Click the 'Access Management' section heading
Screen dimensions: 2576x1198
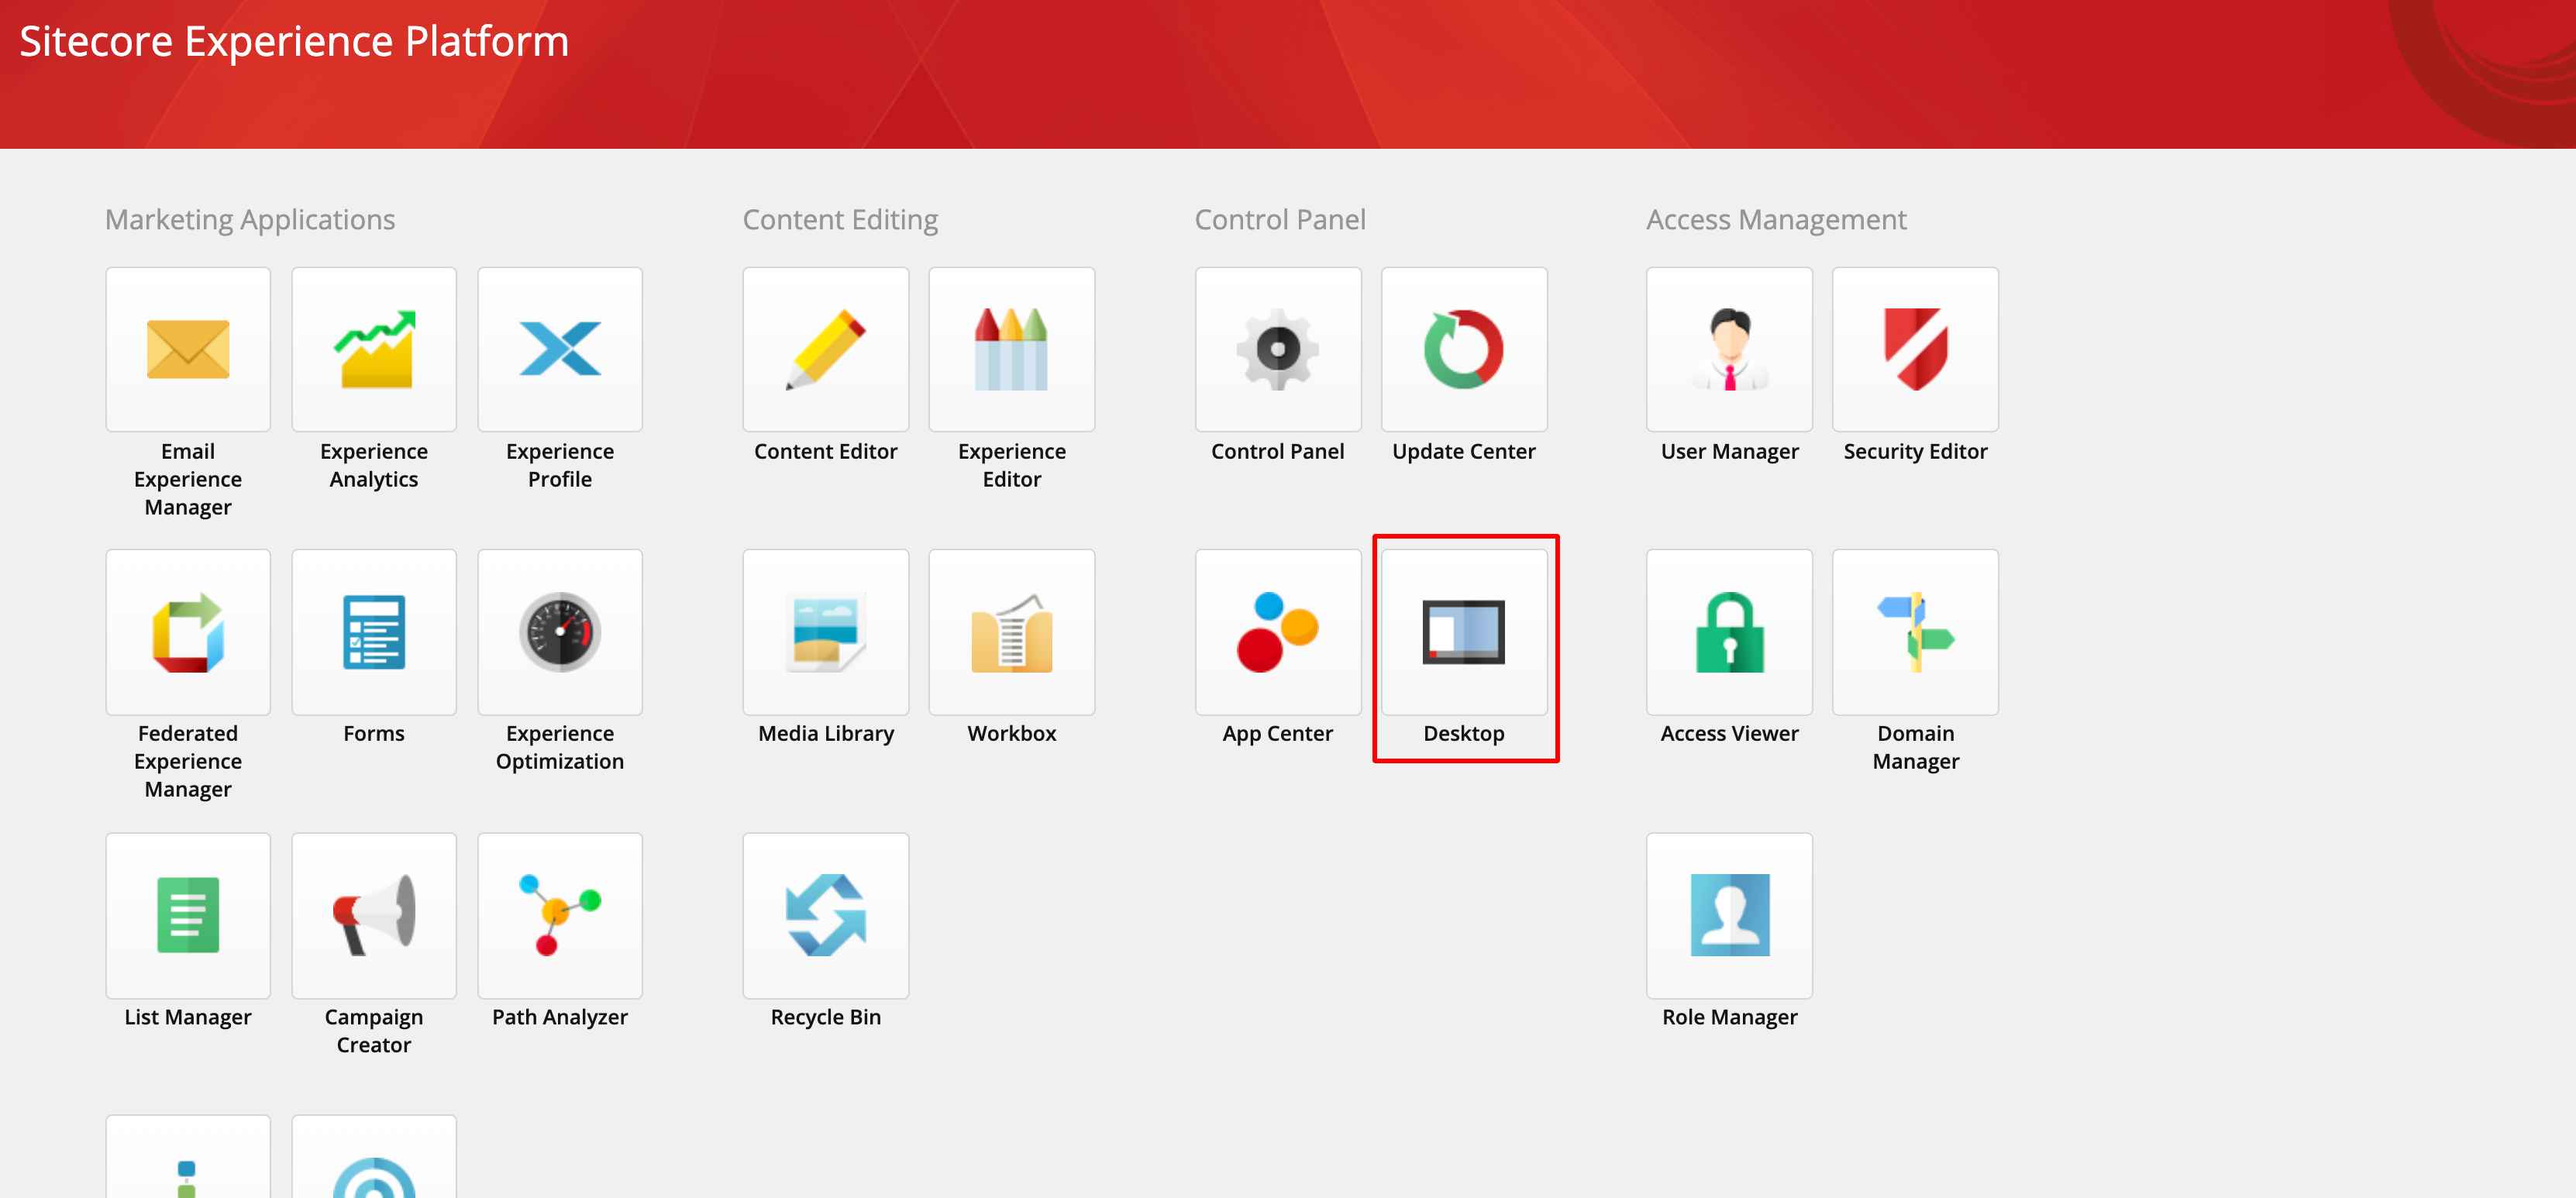click(1776, 219)
